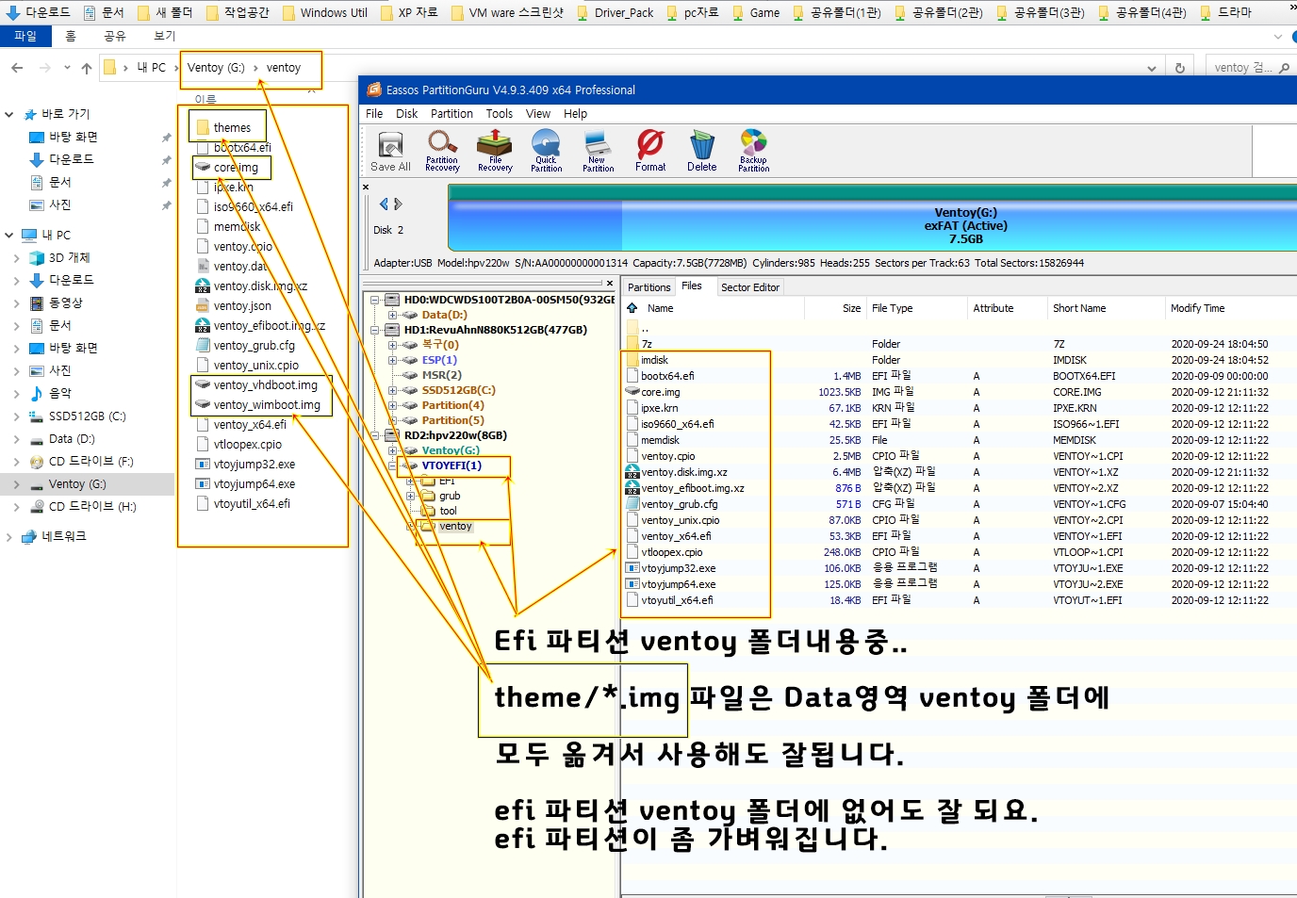Image resolution: width=1297 pixels, height=898 pixels.
Task: Select the grub folder in tree
Action: (450, 496)
